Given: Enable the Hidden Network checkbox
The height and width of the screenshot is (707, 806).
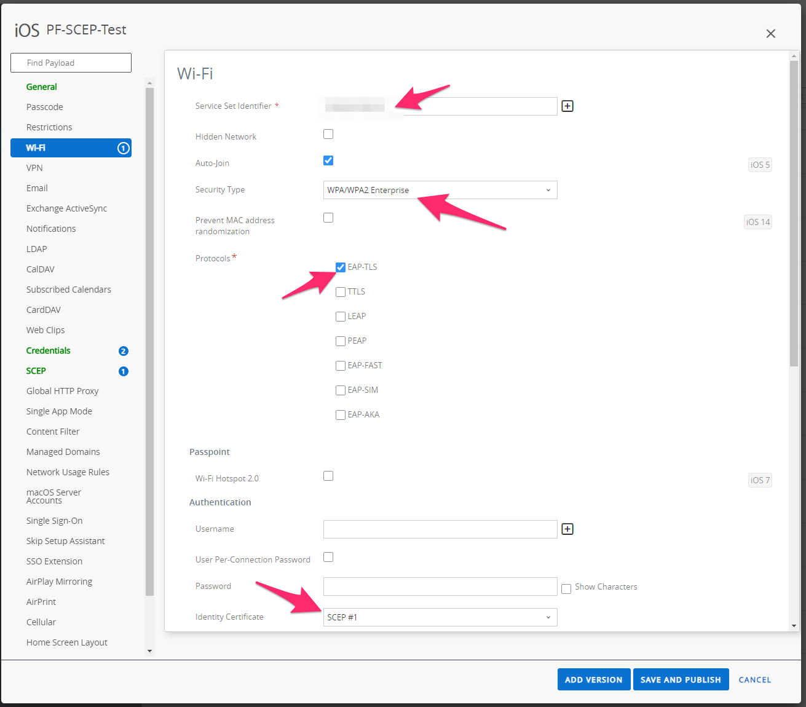Looking at the screenshot, I should [x=328, y=133].
